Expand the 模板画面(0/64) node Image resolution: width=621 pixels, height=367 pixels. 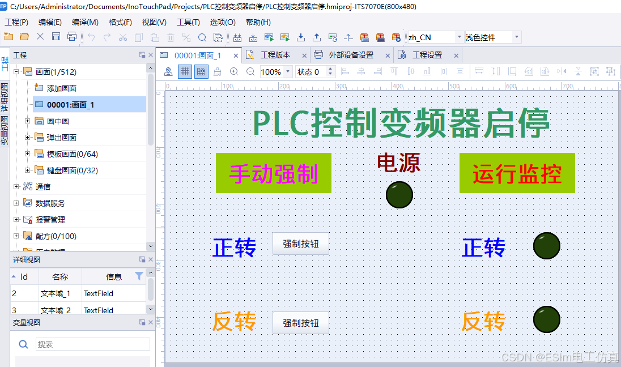point(27,154)
